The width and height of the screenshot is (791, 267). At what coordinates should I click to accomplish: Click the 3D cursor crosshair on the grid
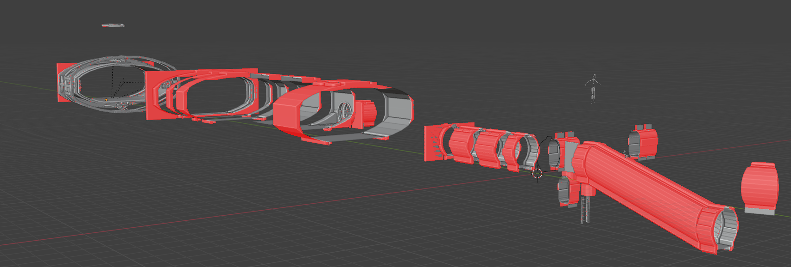pyautogui.click(x=537, y=174)
